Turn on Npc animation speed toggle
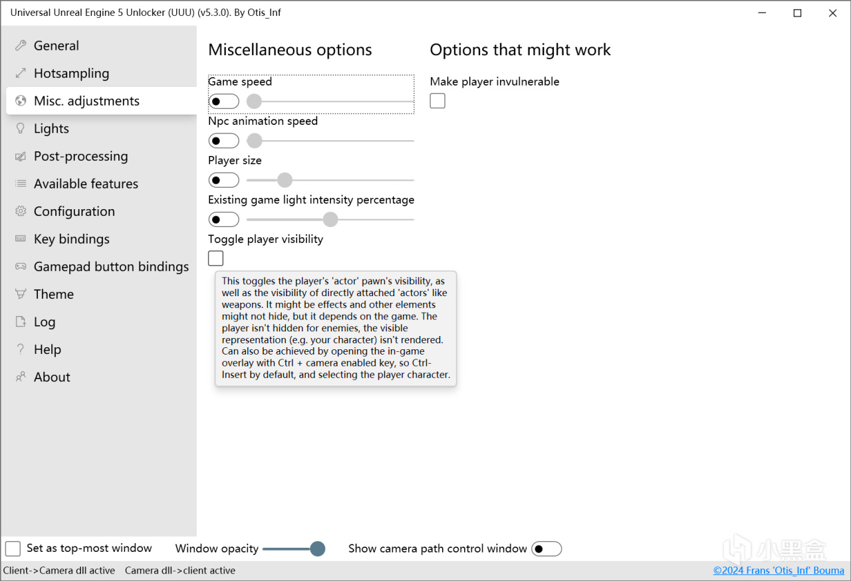851x581 pixels. [223, 141]
